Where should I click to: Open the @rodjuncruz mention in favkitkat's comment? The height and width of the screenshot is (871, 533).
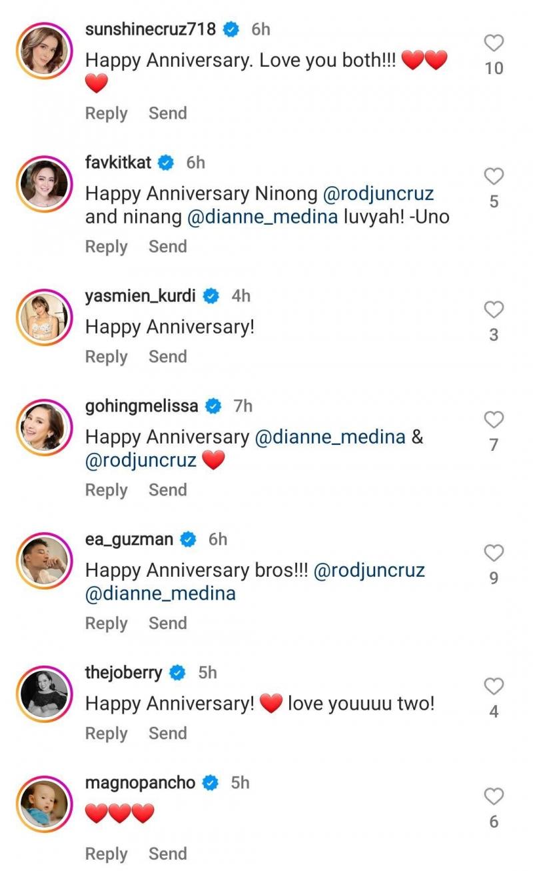pos(378,194)
